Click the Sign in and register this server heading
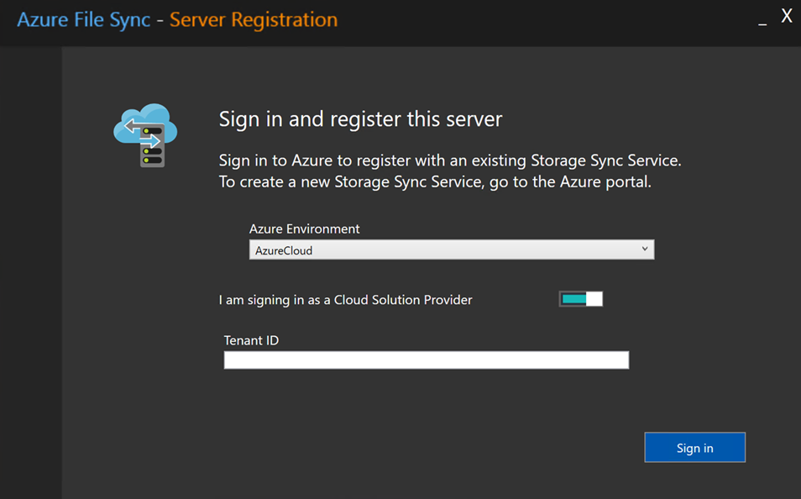 [x=361, y=118]
